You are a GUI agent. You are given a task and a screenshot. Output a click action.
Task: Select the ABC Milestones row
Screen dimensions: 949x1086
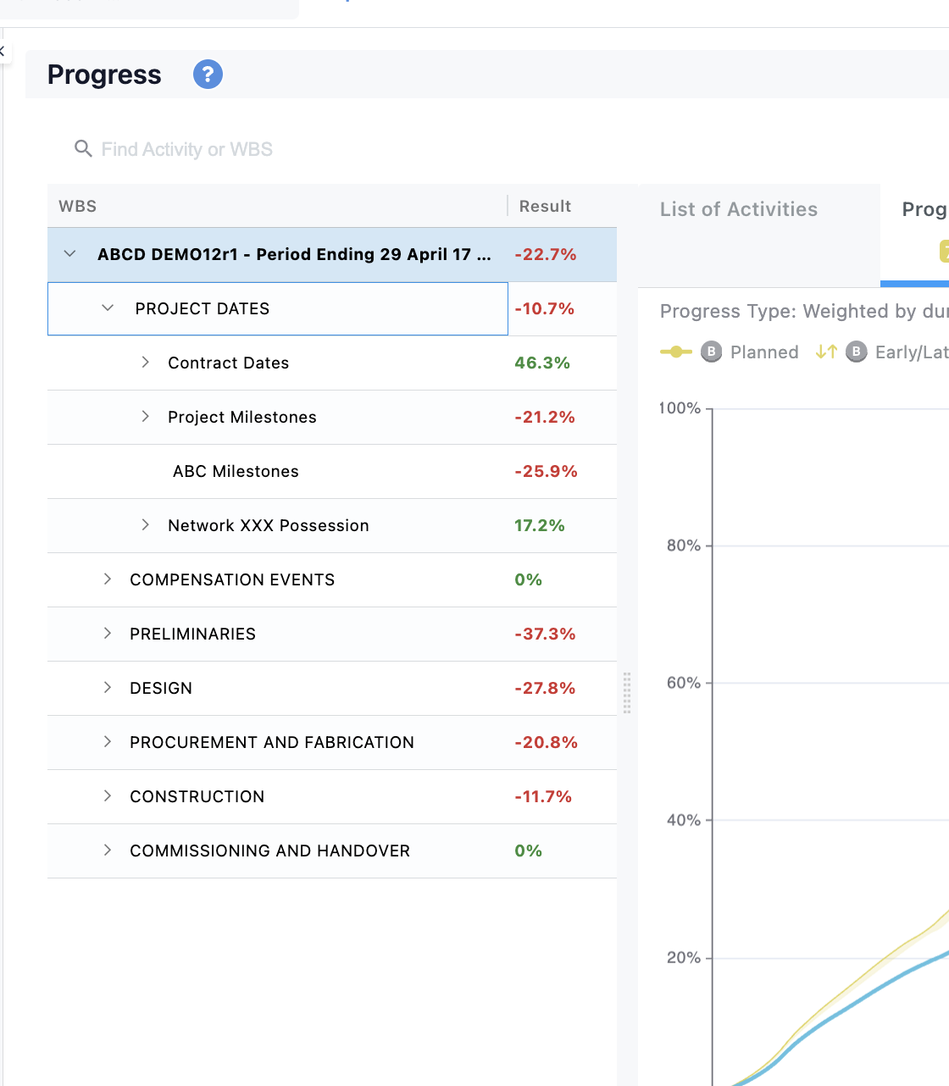[x=332, y=472]
